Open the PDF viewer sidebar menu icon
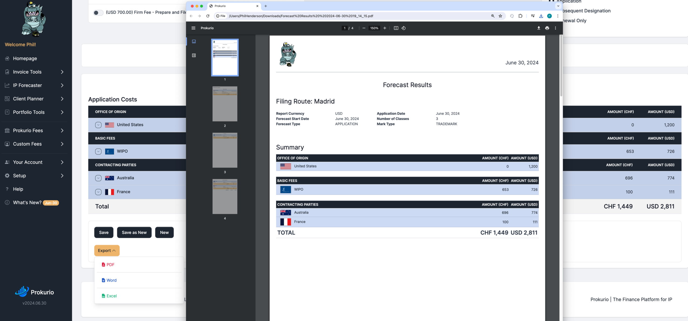Screen dimensions: 688x321 point(193,28)
